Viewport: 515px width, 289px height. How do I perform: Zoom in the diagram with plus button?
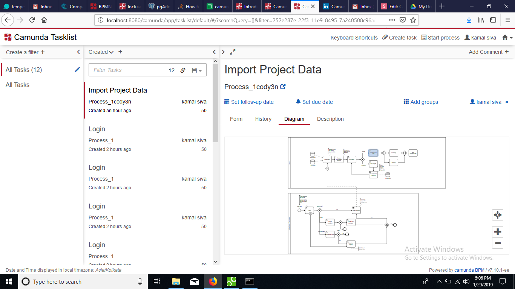point(498,232)
